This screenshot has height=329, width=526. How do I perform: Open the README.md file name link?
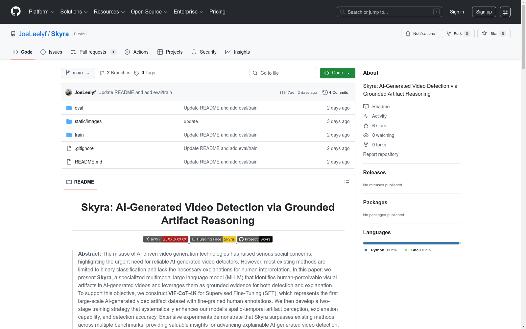point(88,162)
